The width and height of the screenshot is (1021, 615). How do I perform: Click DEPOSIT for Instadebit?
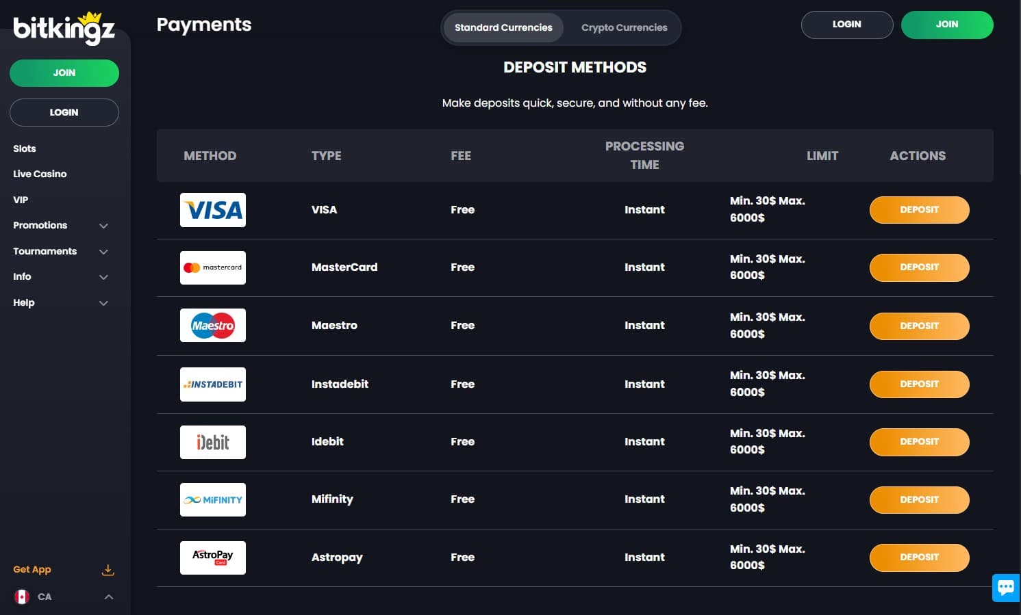click(920, 384)
